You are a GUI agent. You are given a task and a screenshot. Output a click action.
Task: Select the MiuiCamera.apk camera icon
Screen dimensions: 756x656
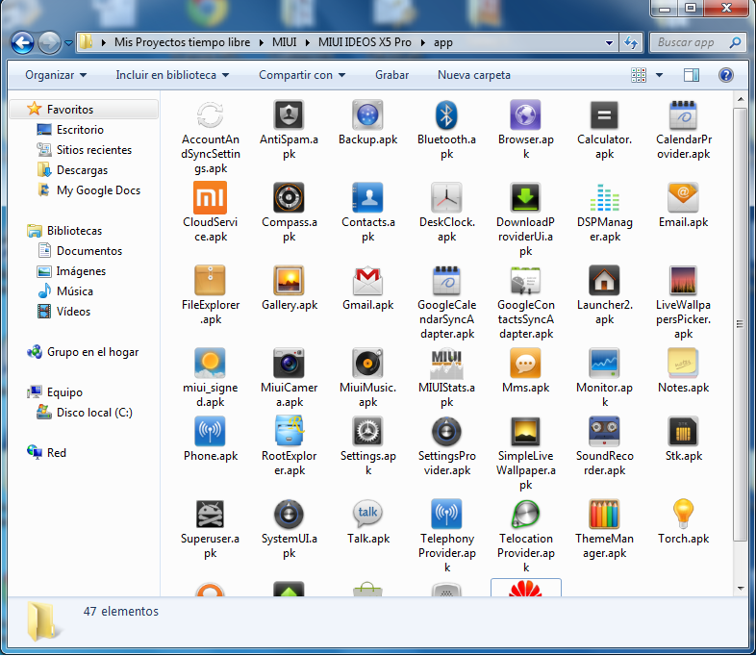coord(289,363)
